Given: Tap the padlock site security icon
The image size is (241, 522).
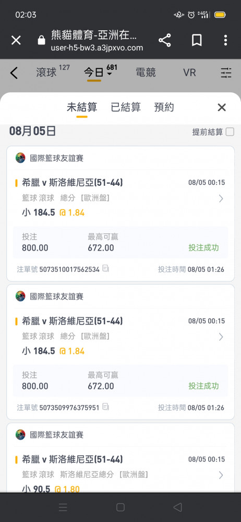Looking at the screenshot, I should 41,41.
